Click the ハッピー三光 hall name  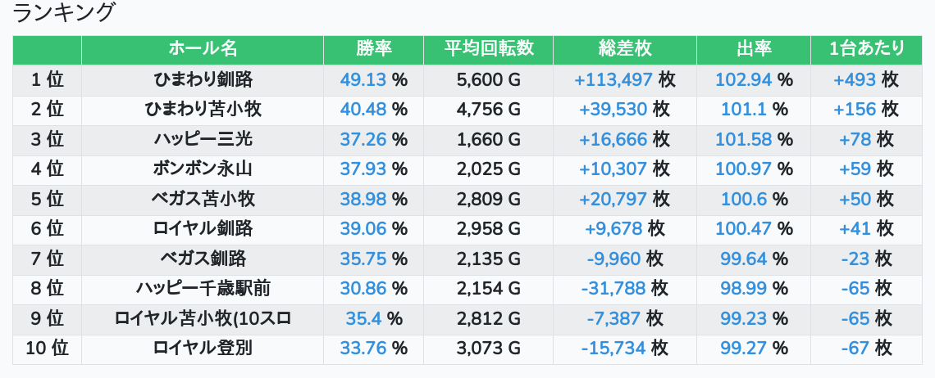pyautogui.click(x=203, y=140)
